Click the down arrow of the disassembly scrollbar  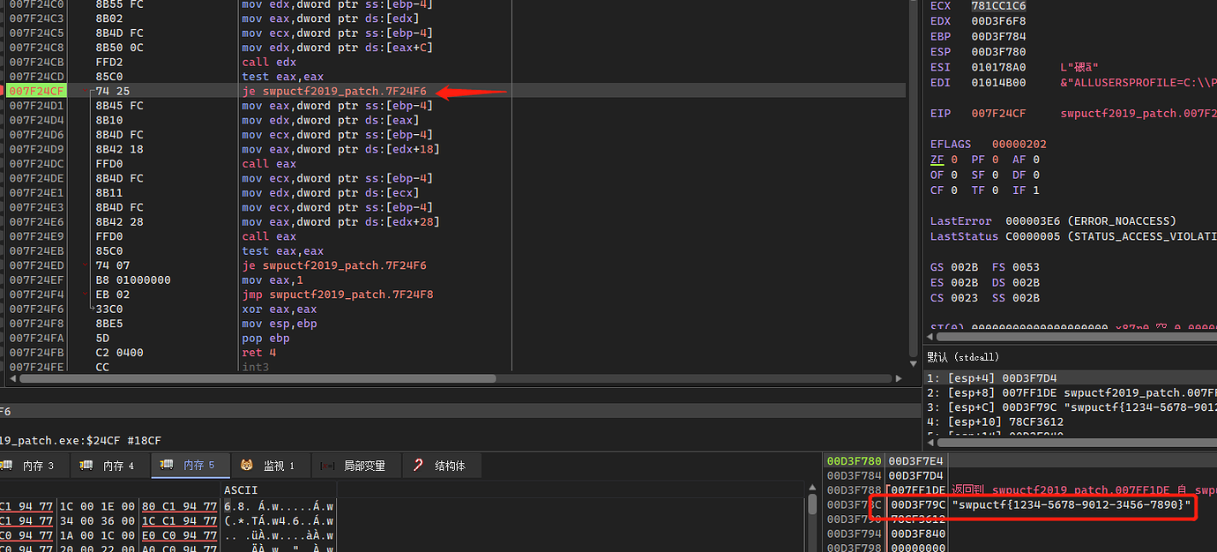pos(913,362)
